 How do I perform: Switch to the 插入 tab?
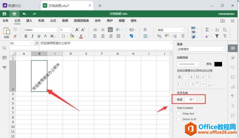[x=29, y=20]
